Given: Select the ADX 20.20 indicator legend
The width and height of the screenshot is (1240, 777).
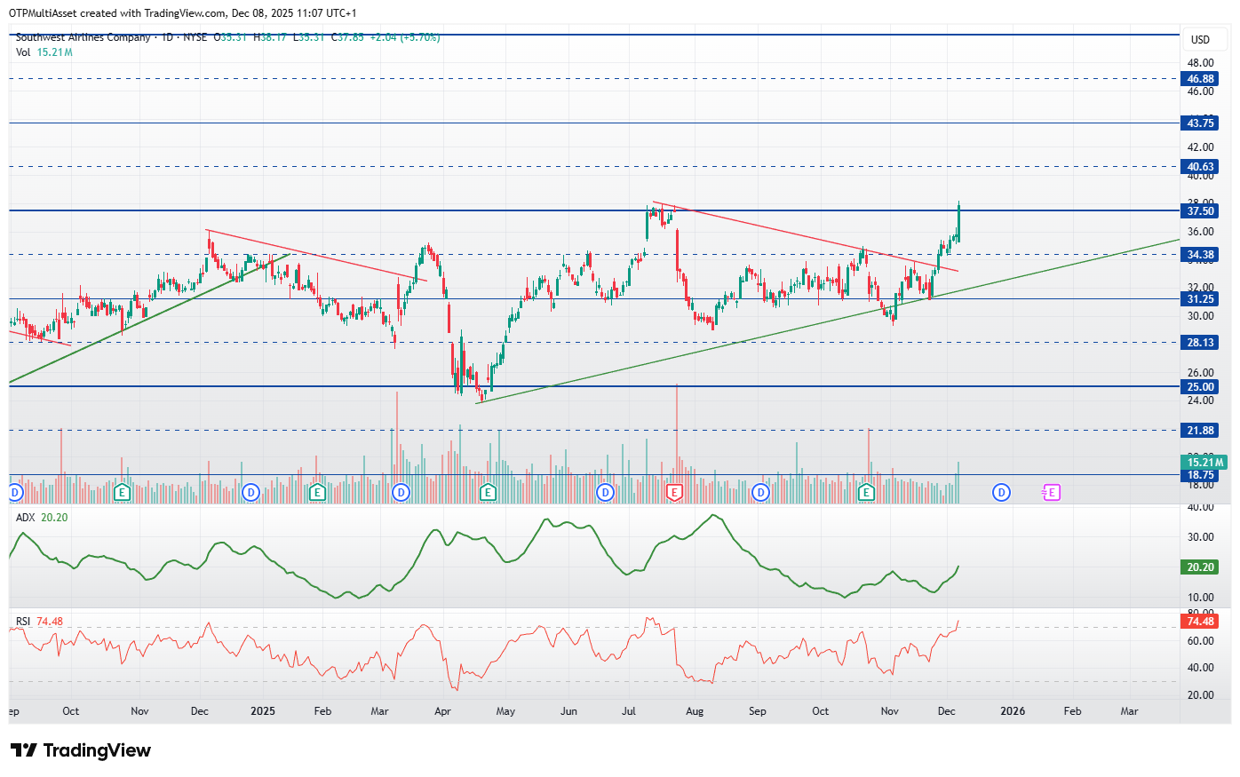Looking at the screenshot, I should pyautogui.click(x=42, y=518).
